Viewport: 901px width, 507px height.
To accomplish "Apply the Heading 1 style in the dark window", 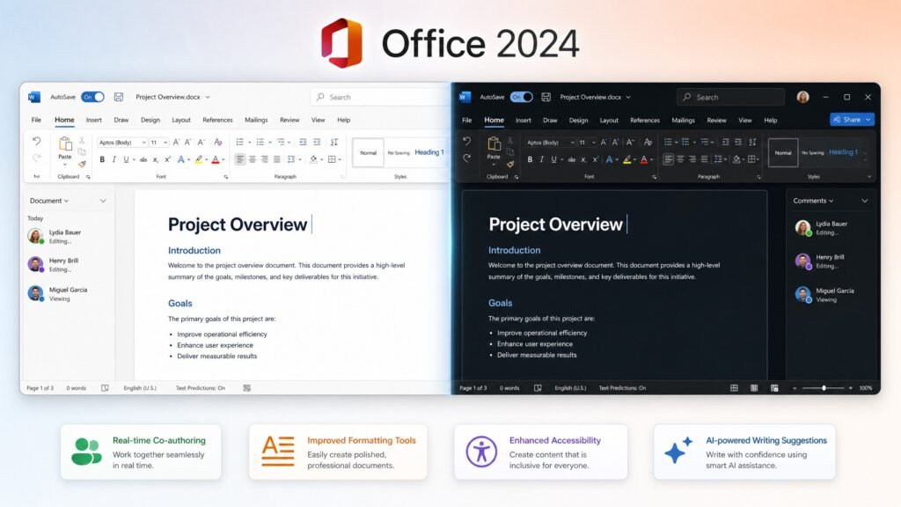I will [x=843, y=152].
